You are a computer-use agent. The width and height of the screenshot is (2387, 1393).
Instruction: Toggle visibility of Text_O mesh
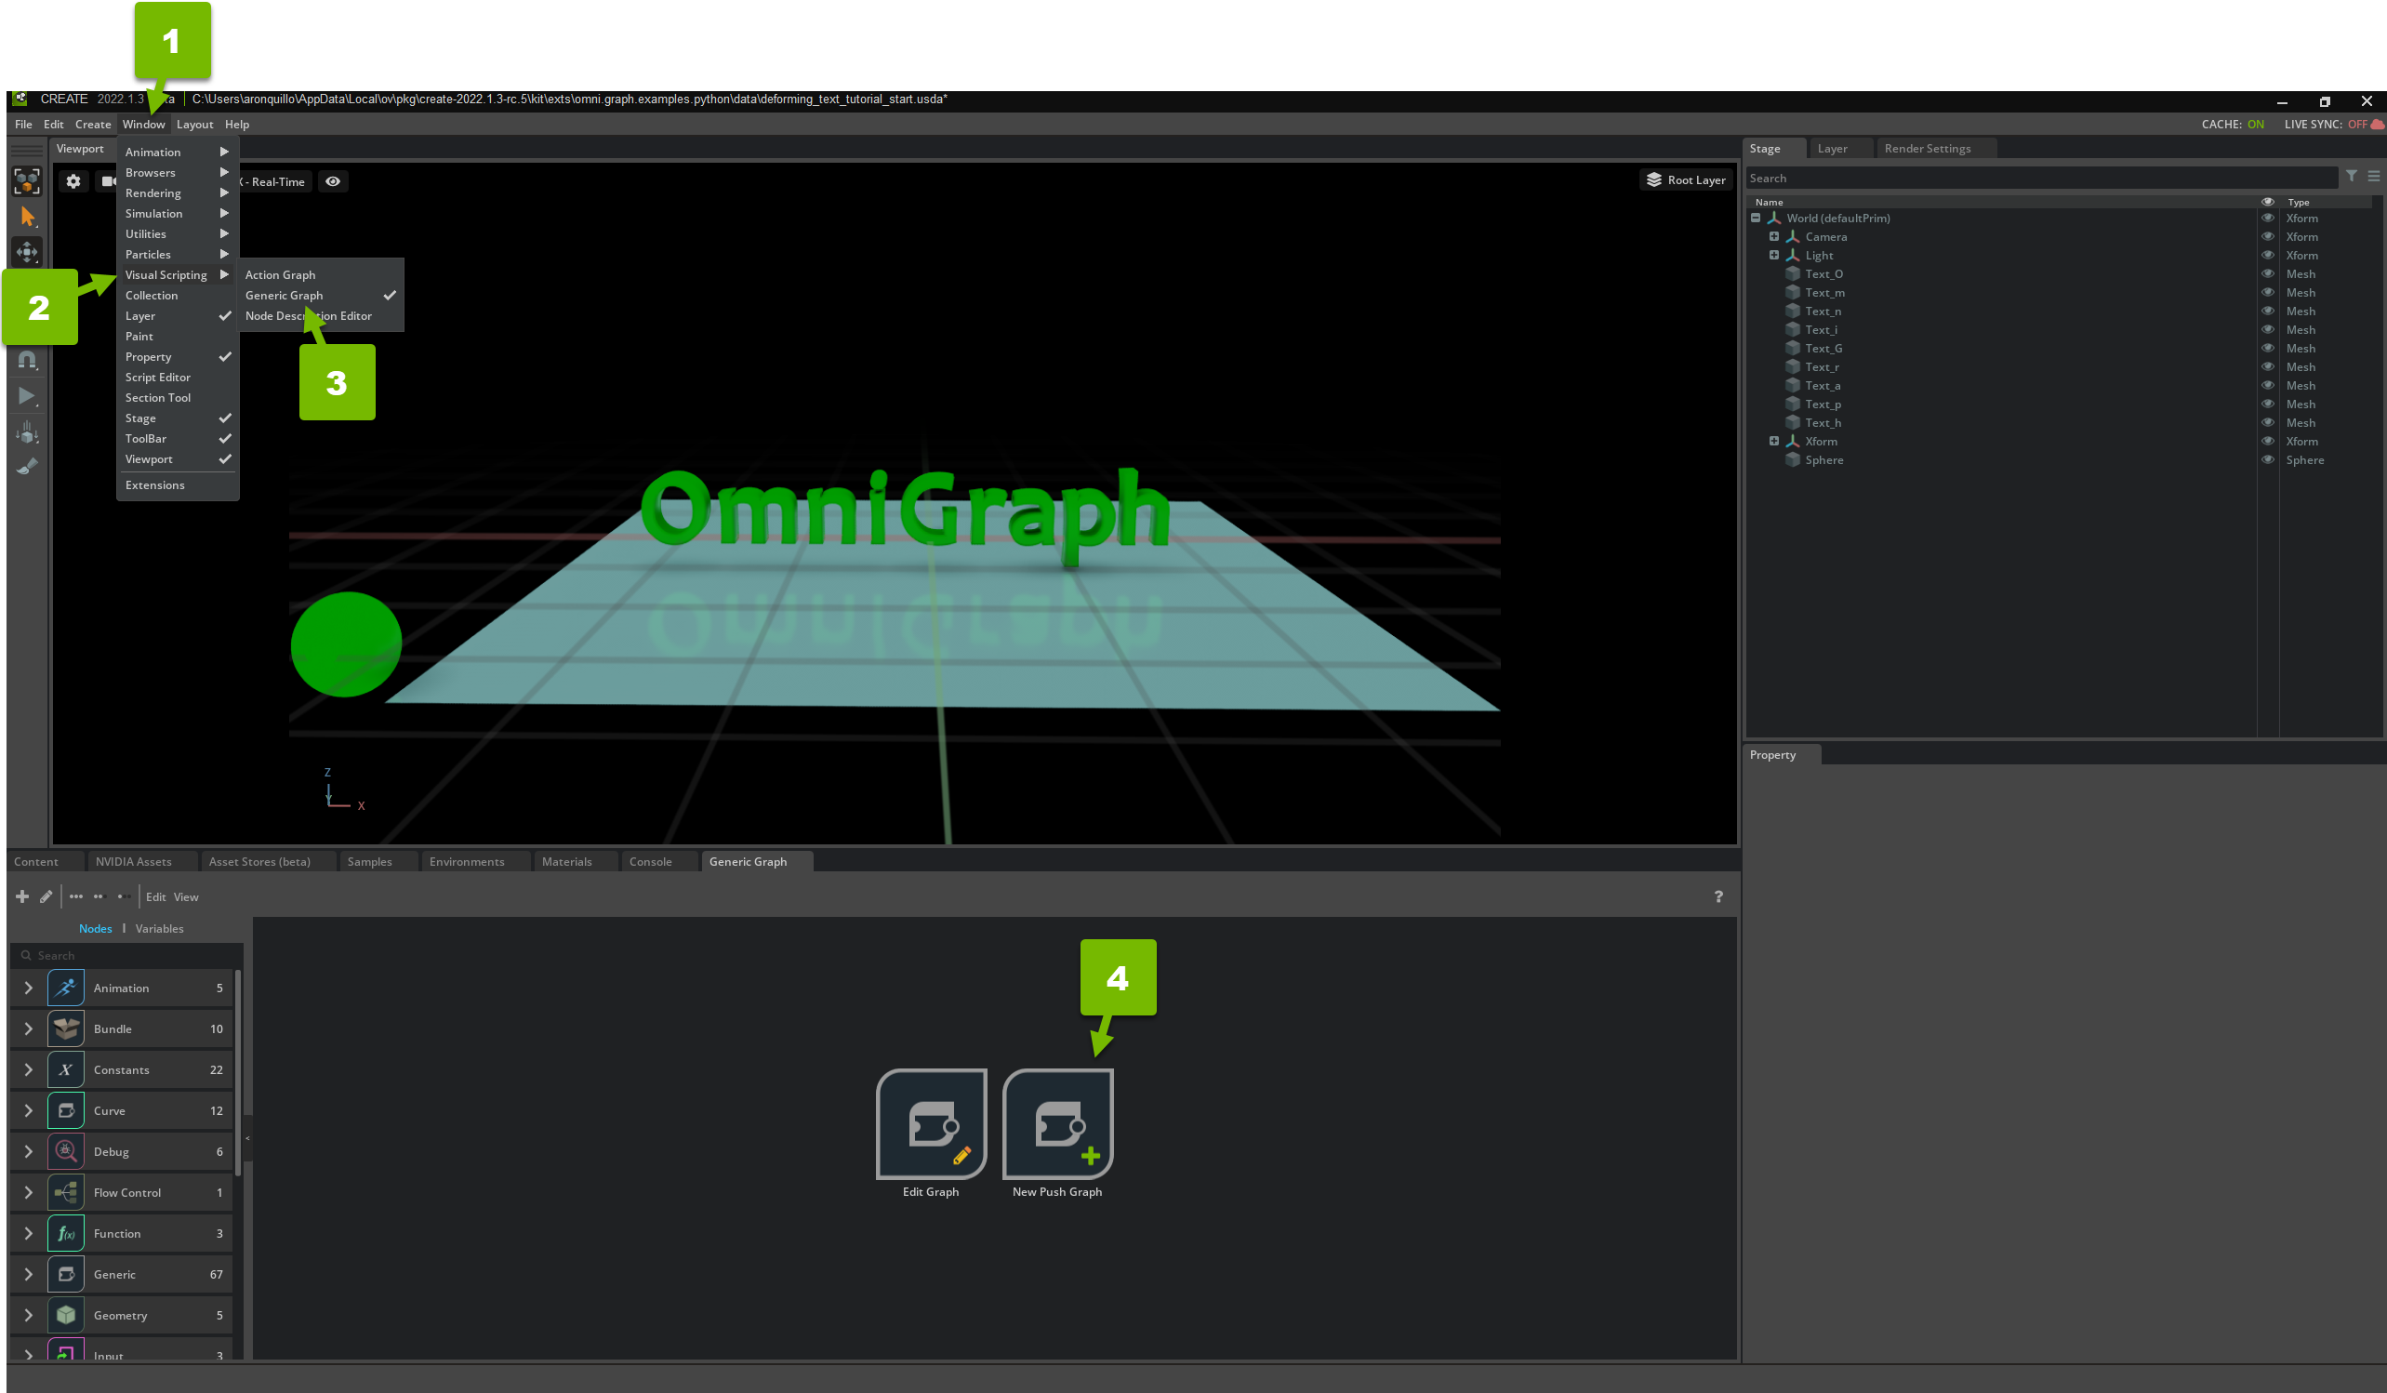click(2268, 273)
